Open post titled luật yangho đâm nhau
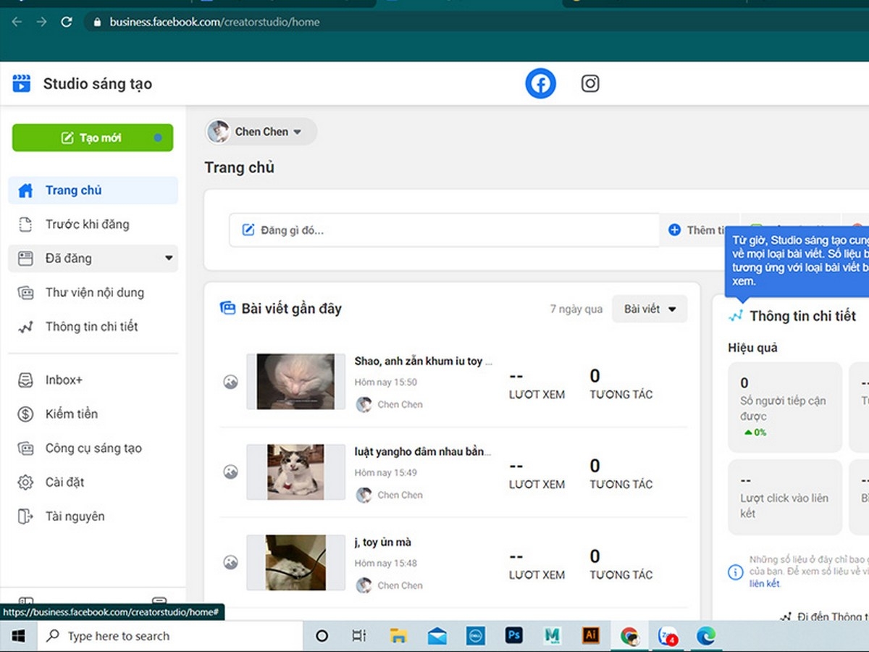The image size is (869, 652). coord(423,452)
